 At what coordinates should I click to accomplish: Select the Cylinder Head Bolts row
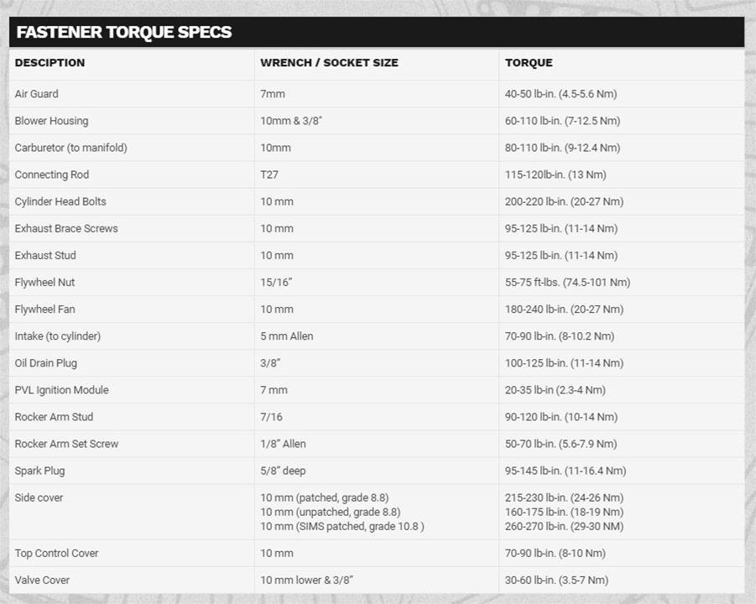tap(377, 201)
